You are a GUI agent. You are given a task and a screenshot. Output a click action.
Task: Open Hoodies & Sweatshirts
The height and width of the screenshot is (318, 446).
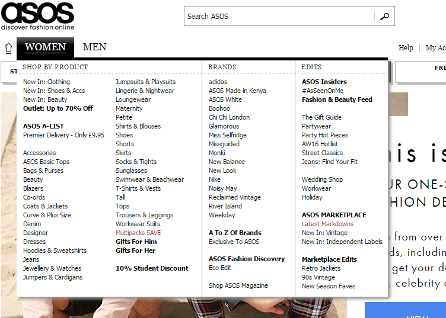tap(55, 250)
